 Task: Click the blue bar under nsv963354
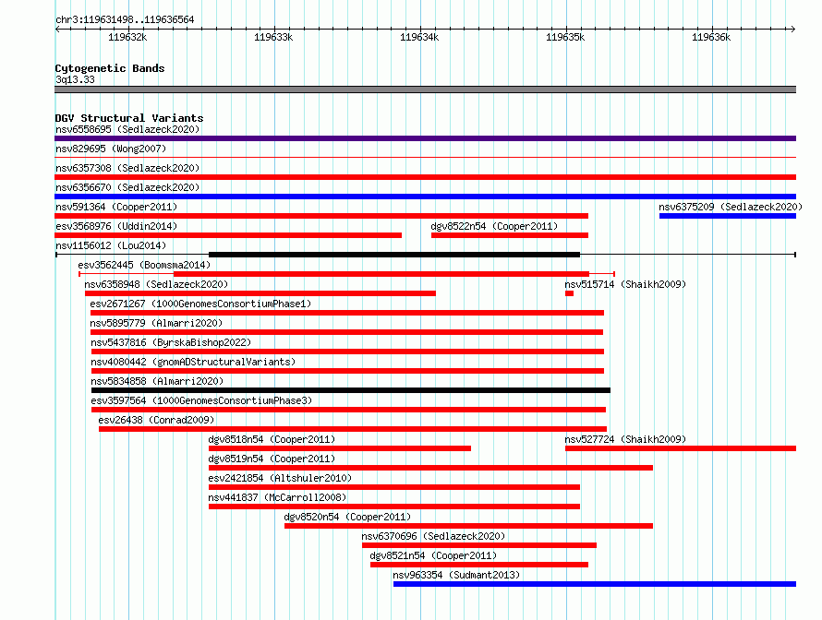(595, 584)
